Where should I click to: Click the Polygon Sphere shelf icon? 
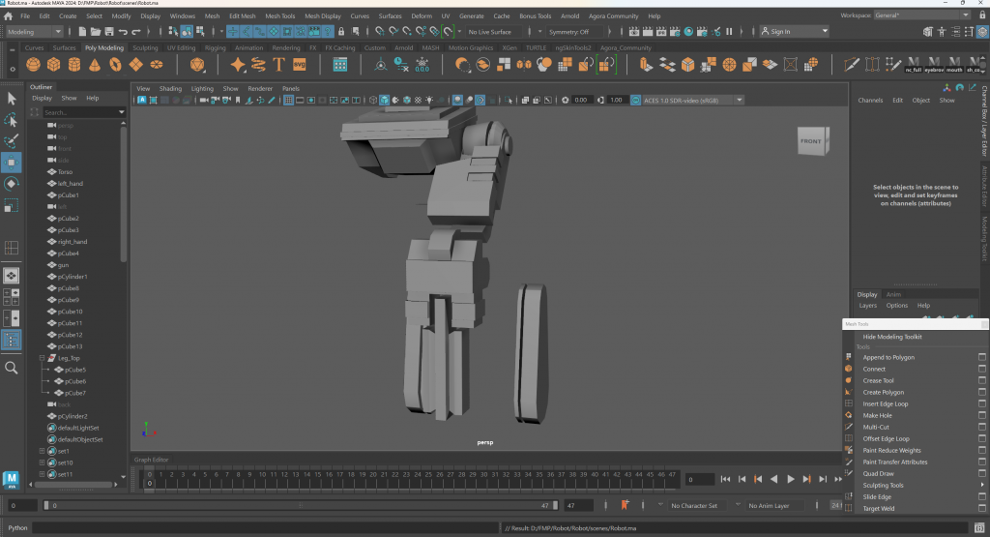coord(33,65)
